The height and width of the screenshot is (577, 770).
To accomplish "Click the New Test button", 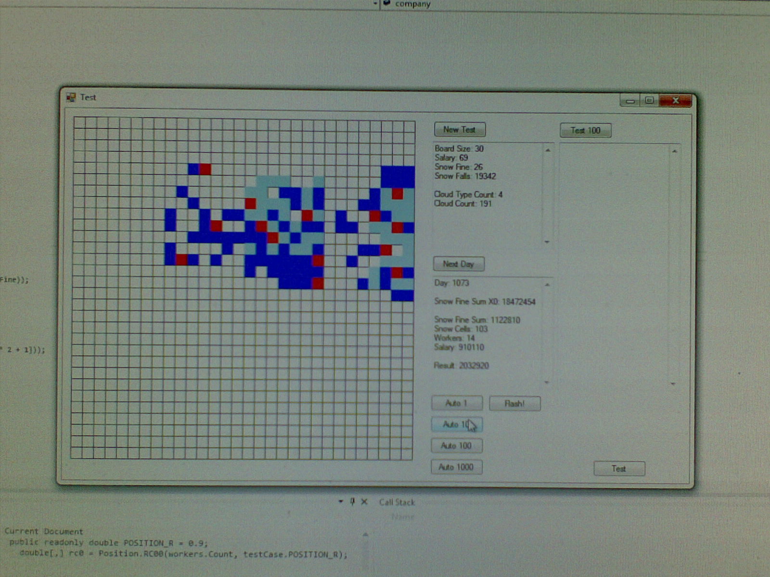I will [x=460, y=130].
